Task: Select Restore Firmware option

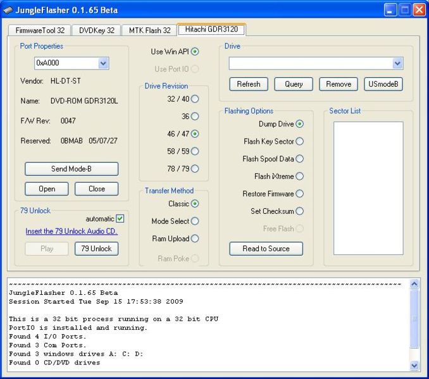Action: tap(299, 194)
